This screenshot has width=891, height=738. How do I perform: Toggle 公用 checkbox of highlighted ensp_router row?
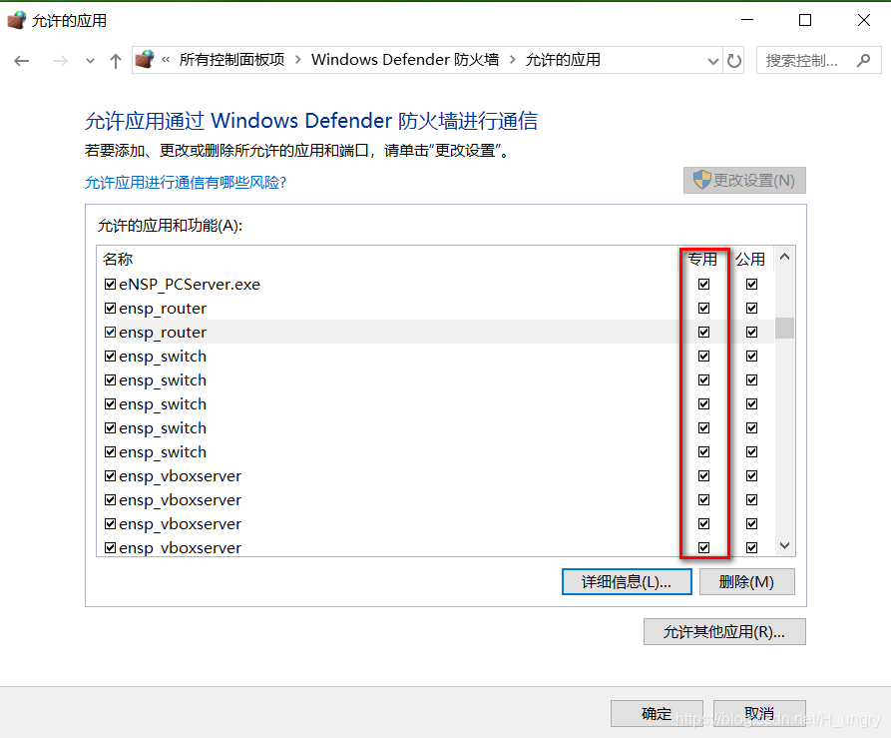pyautogui.click(x=751, y=332)
